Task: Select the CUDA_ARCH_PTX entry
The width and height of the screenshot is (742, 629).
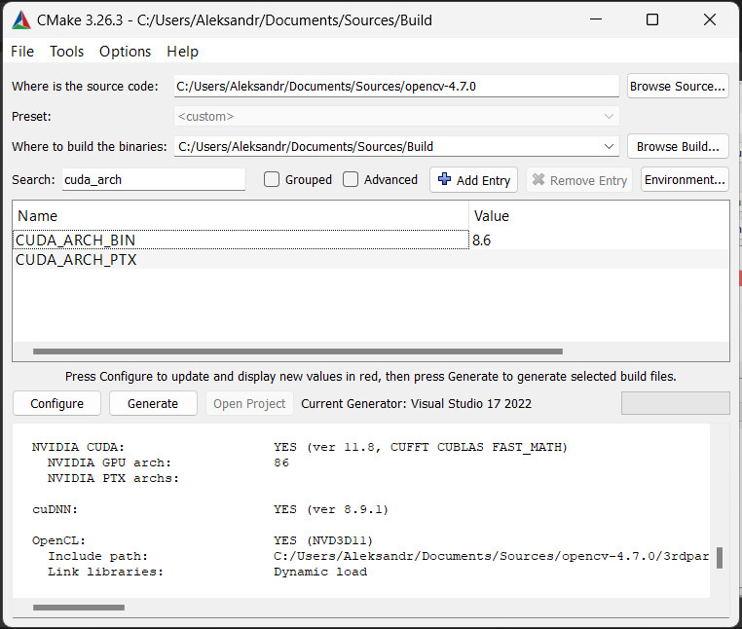Action: tap(241, 259)
